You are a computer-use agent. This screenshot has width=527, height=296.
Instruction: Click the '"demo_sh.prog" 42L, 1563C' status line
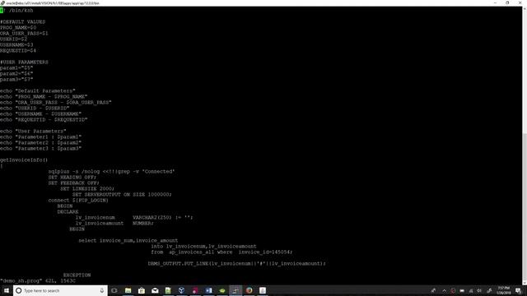pos(38,280)
